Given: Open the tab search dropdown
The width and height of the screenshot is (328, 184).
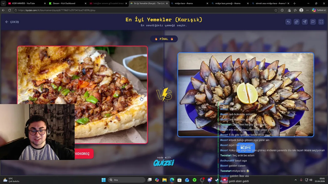Looking at the screenshot, I should tap(3, 3).
